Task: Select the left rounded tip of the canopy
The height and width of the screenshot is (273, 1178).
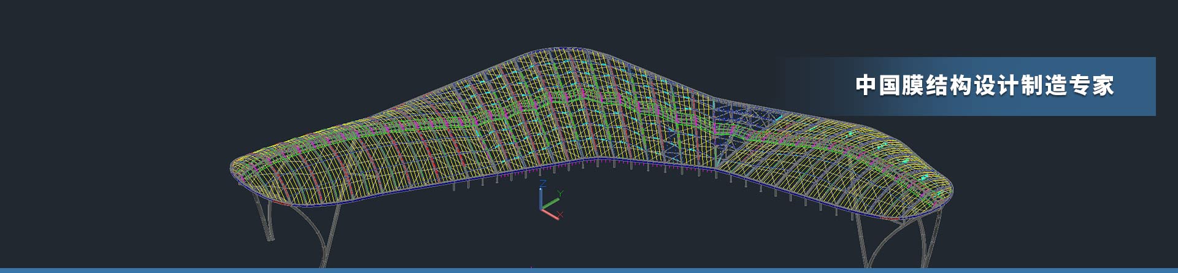Action: click(235, 166)
